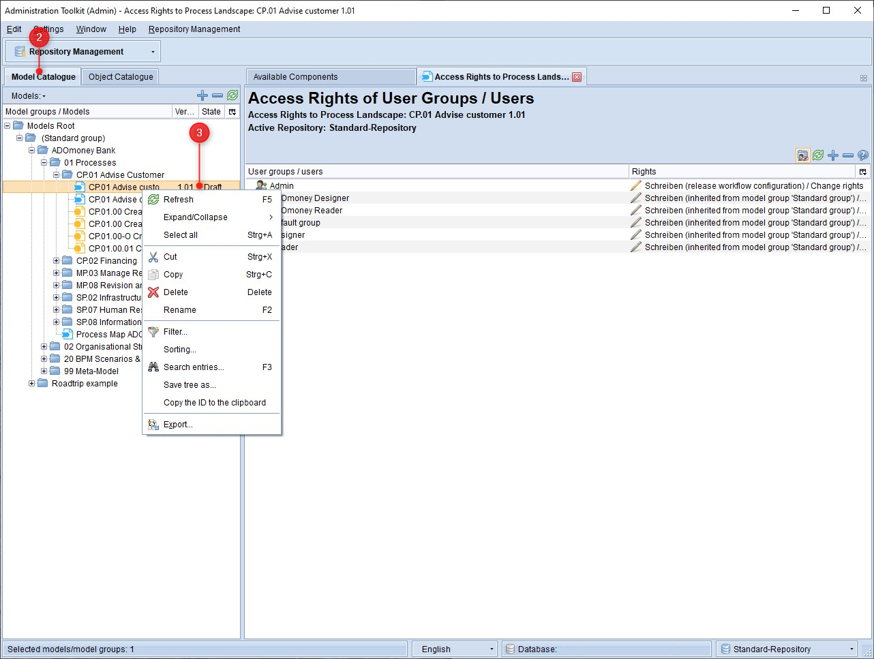Click the binoculars Search entries icon
Image resolution: width=874 pixels, height=659 pixels.
point(153,367)
